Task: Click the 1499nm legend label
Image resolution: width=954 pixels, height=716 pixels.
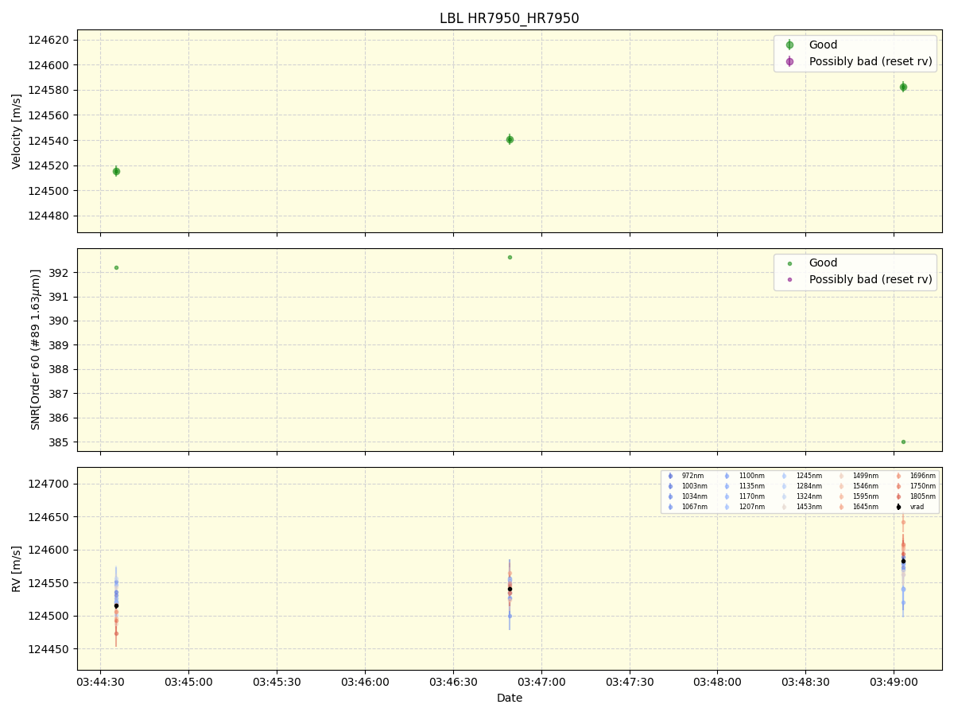Action: coord(866,476)
